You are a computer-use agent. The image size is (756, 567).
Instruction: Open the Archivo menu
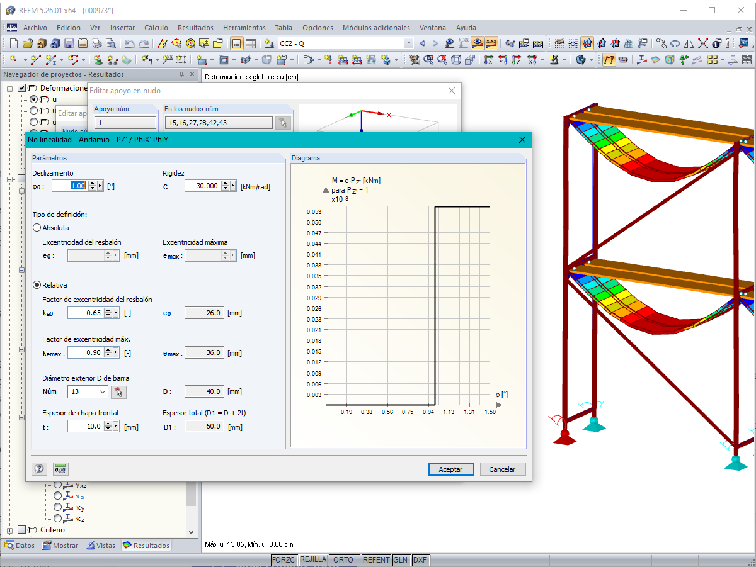(35, 28)
